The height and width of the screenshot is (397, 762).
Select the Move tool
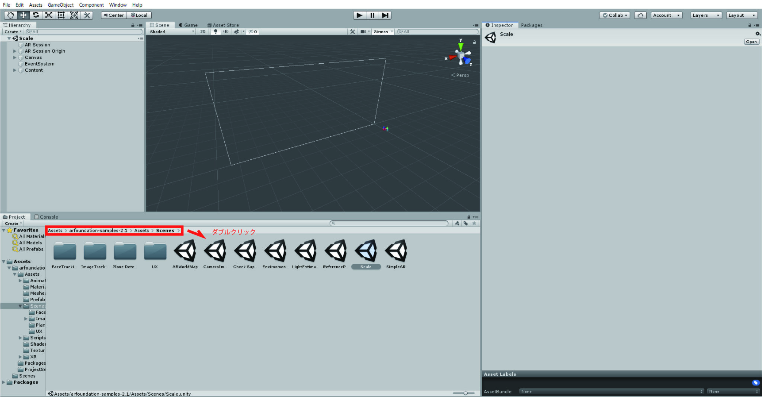(x=23, y=15)
